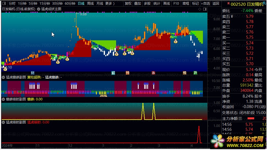Image resolution: width=268 pixels, height=150 pixels.
Task: Click the 财 event marker
Action: click(x=33, y=73)
